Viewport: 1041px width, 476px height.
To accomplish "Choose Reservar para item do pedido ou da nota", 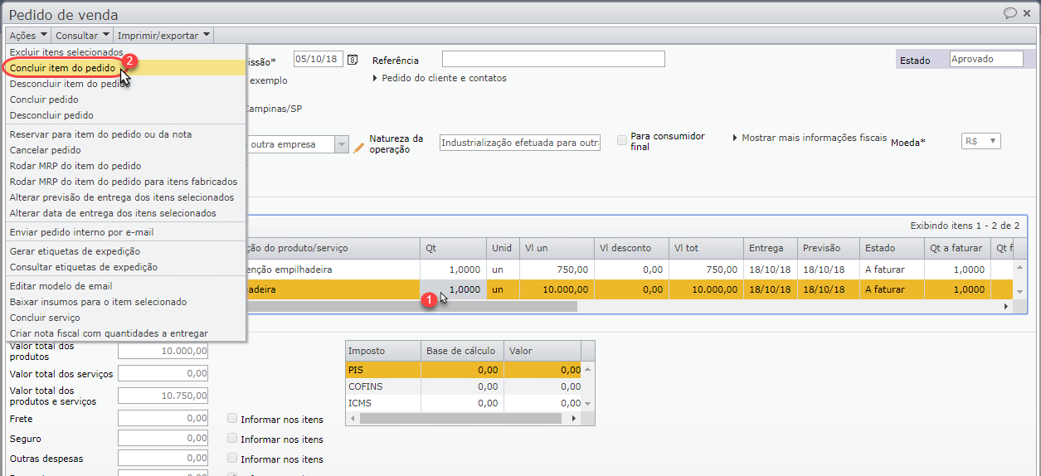I will coord(101,134).
